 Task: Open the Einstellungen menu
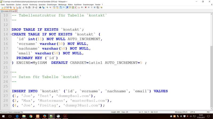(x=52, y=4)
